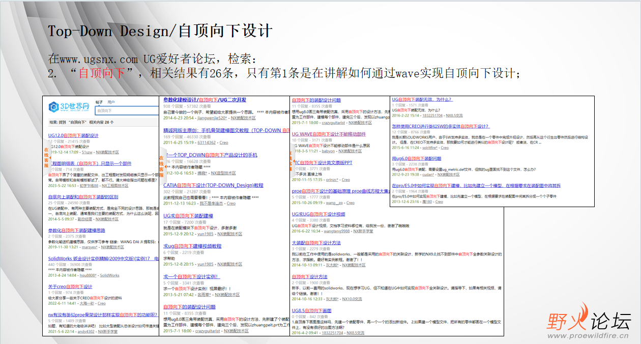641x344 pixels.
Task: Visit author 我不是李连杰's profile
Action: (x=211, y=204)
